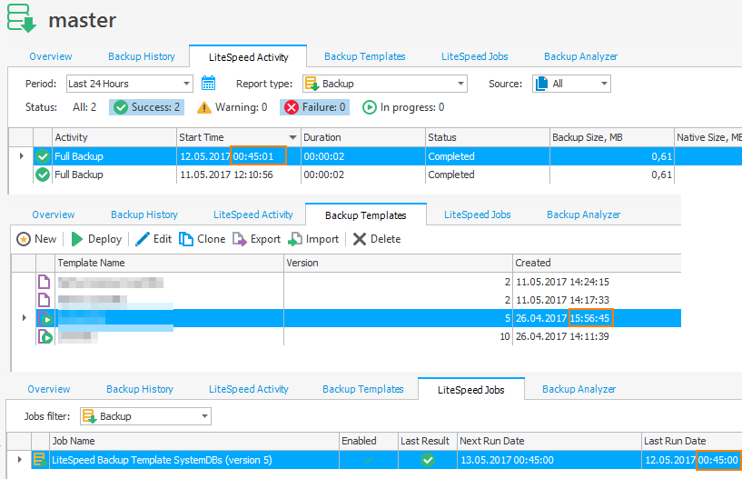Click the New template star icon
The width and height of the screenshot is (742, 479).
coord(24,239)
